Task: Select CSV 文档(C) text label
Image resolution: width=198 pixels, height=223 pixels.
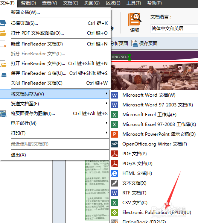Action: pos(135,203)
